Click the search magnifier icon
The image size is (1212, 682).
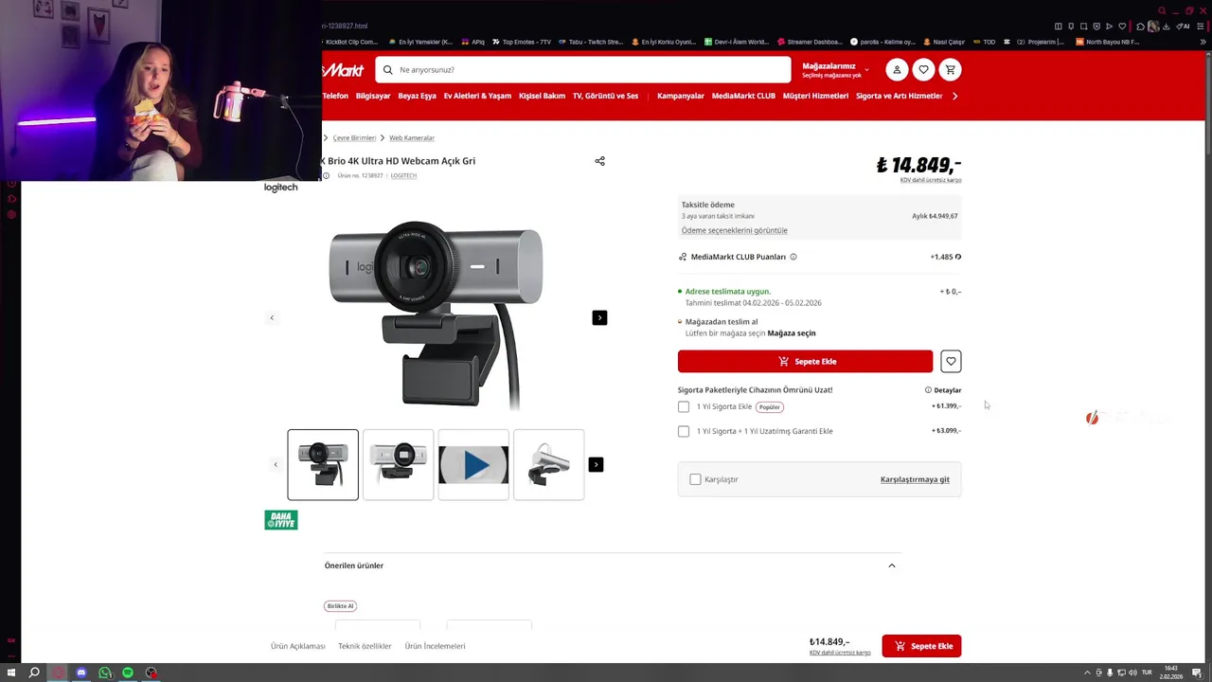click(x=388, y=70)
